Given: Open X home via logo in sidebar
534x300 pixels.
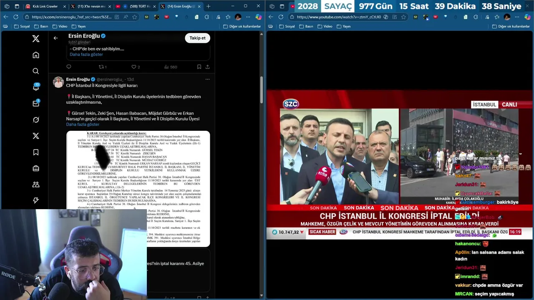Looking at the screenshot, I should (x=36, y=39).
